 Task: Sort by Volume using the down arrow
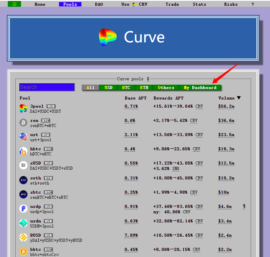(239, 98)
